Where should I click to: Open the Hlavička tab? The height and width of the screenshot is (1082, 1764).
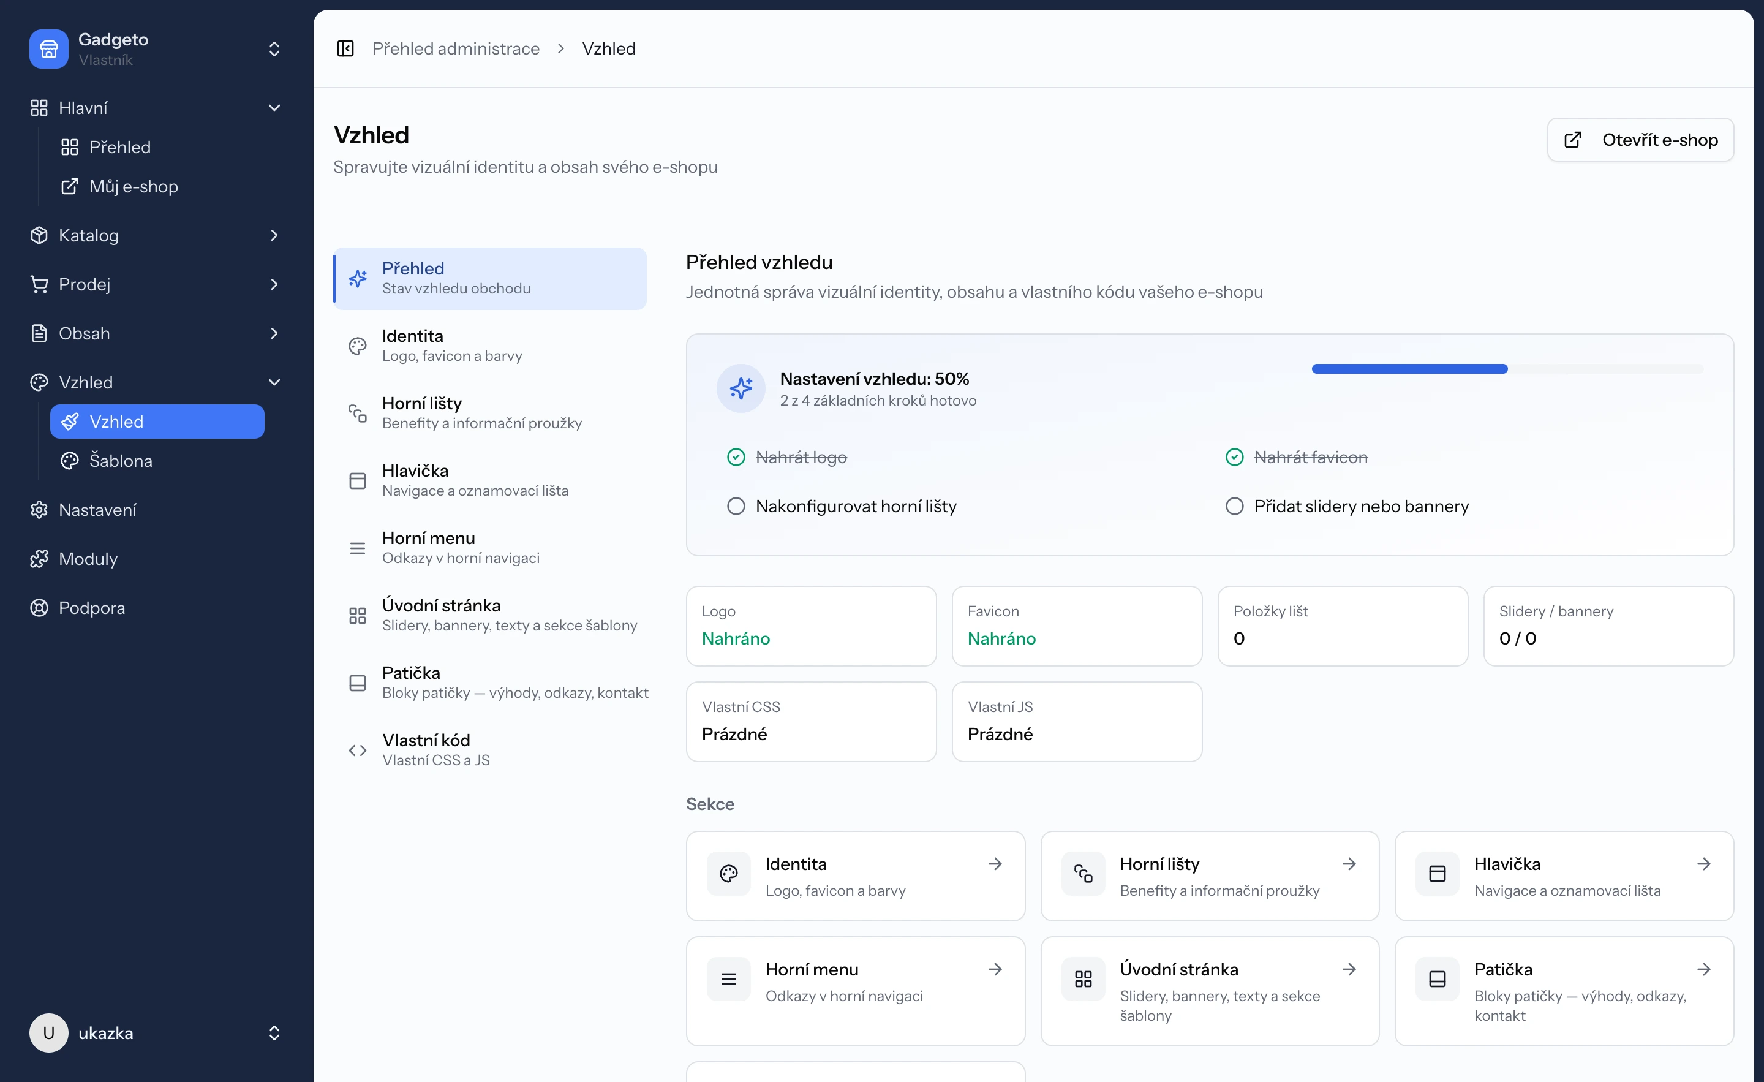pos(491,480)
